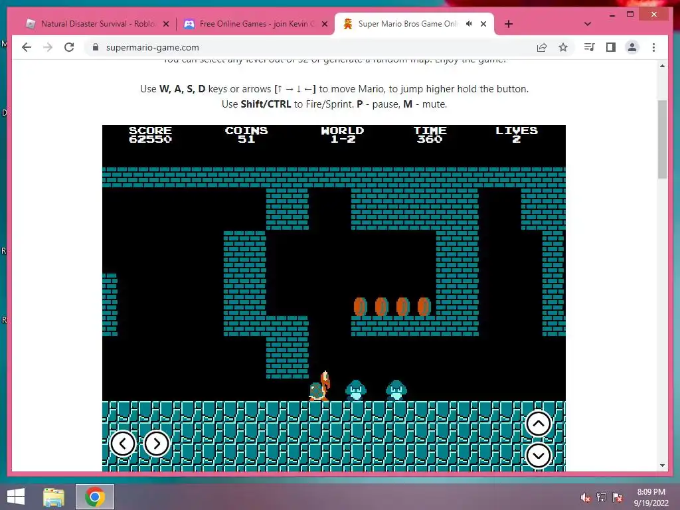This screenshot has height=510, width=680.
Task: Close the Natural Disaster Survival tab
Action: [x=165, y=25]
